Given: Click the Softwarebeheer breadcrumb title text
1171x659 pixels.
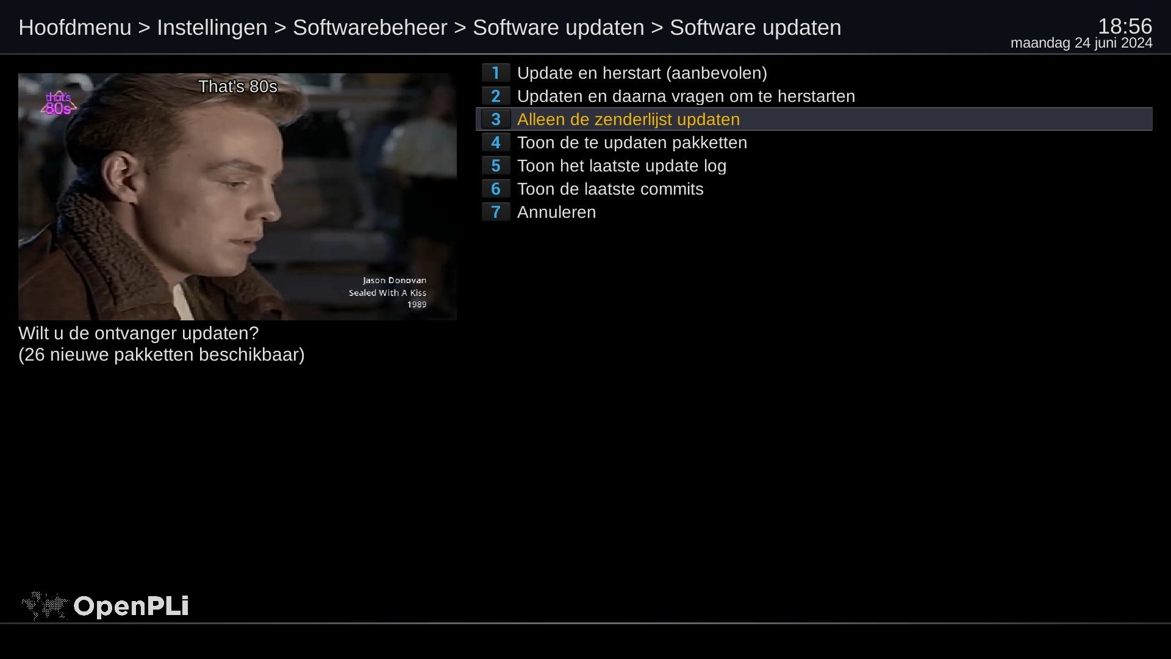Looking at the screenshot, I should click(370, 27).
